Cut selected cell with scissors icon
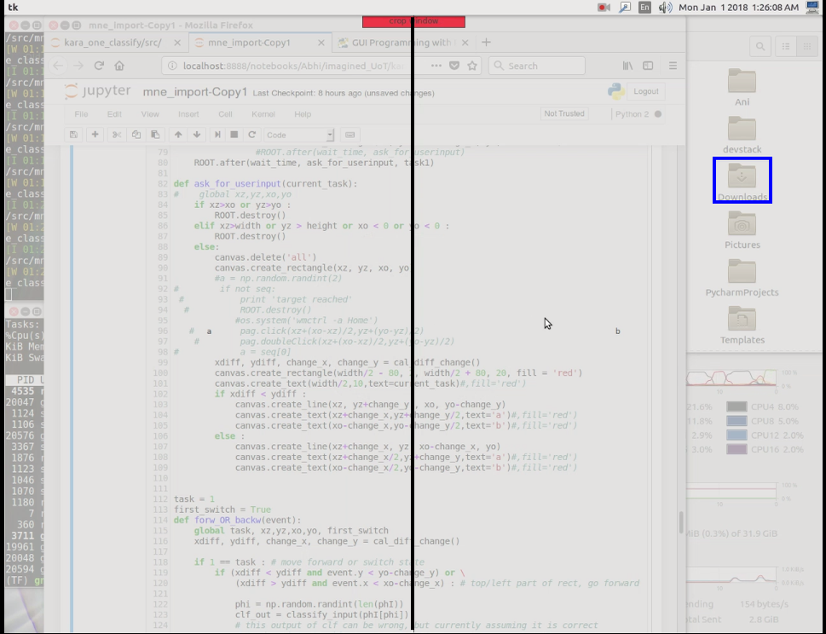 [117, 135]
